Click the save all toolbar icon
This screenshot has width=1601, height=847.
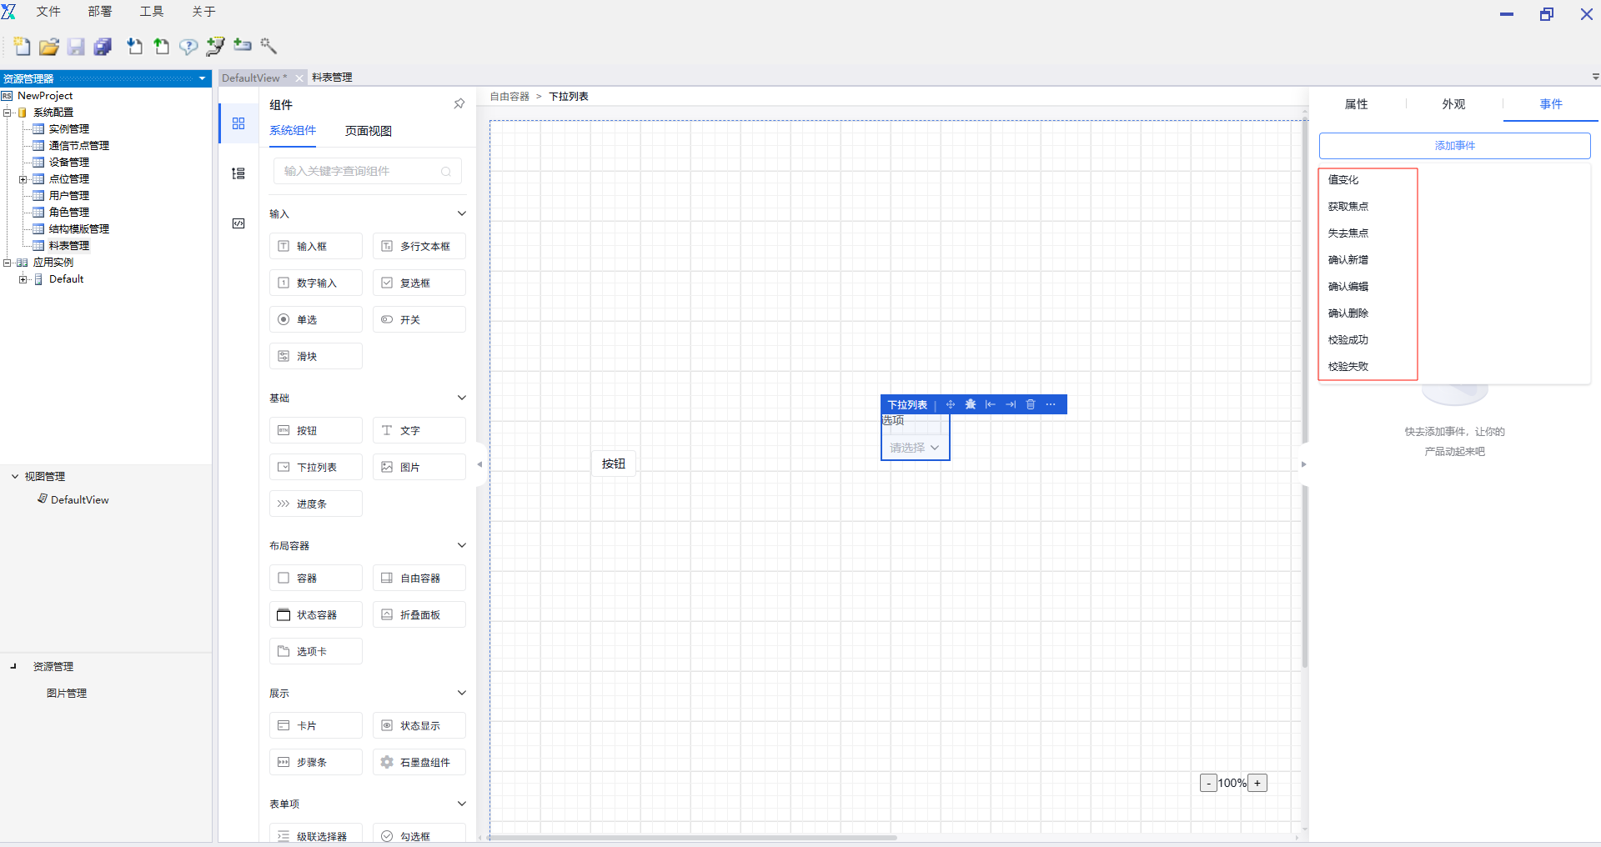click(103, 47)
